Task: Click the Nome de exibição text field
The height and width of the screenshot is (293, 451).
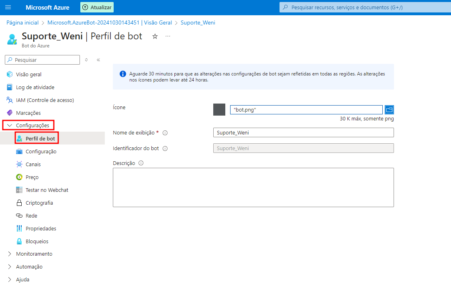Action: [303, 132]
